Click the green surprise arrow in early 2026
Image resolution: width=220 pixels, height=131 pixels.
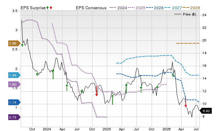tap(173, 75)
